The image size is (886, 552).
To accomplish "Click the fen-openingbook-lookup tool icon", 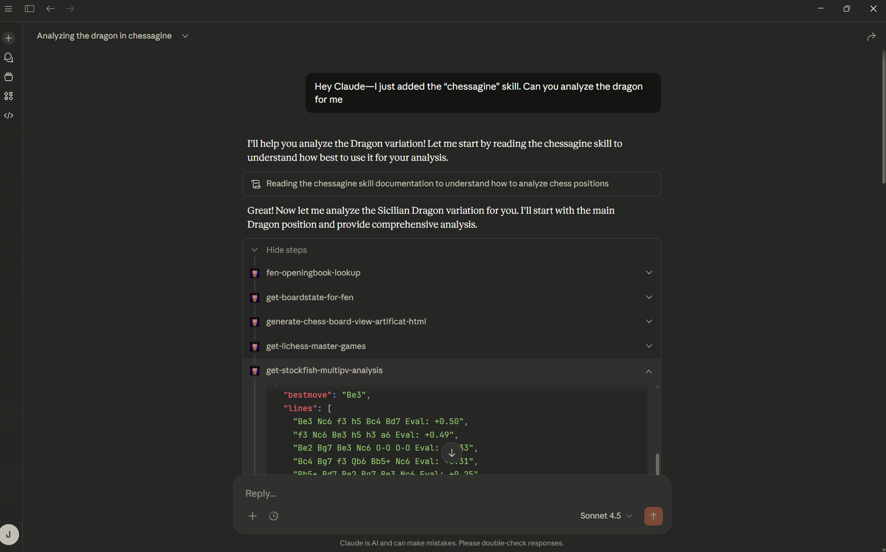I will [255, 273].
